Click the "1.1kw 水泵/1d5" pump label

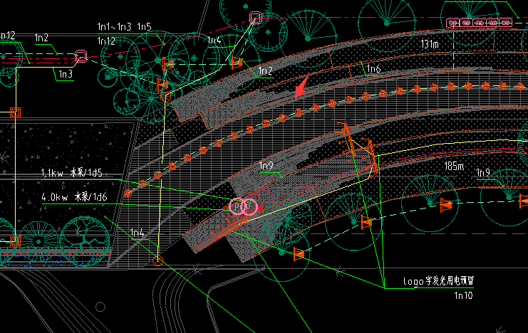point(71,173)
